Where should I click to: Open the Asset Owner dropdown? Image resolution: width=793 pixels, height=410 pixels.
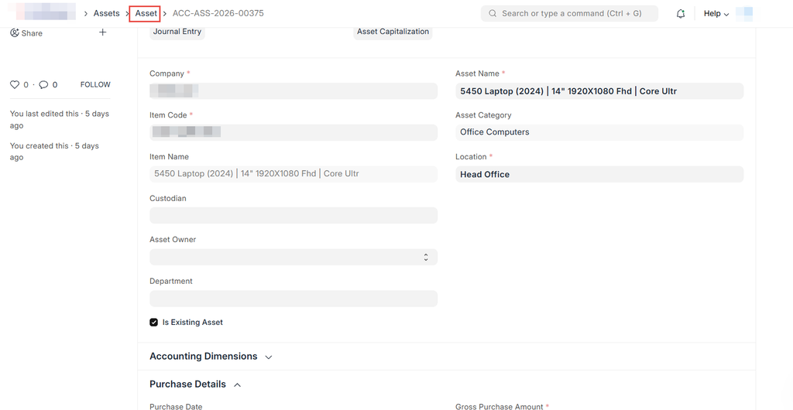[294, 257]
